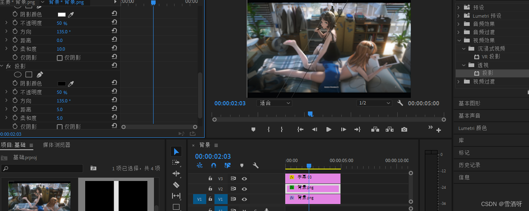The width and height of the screenshot is (529, 211).
Task: Toggle V1 source patching button
Action: (199, 199)
